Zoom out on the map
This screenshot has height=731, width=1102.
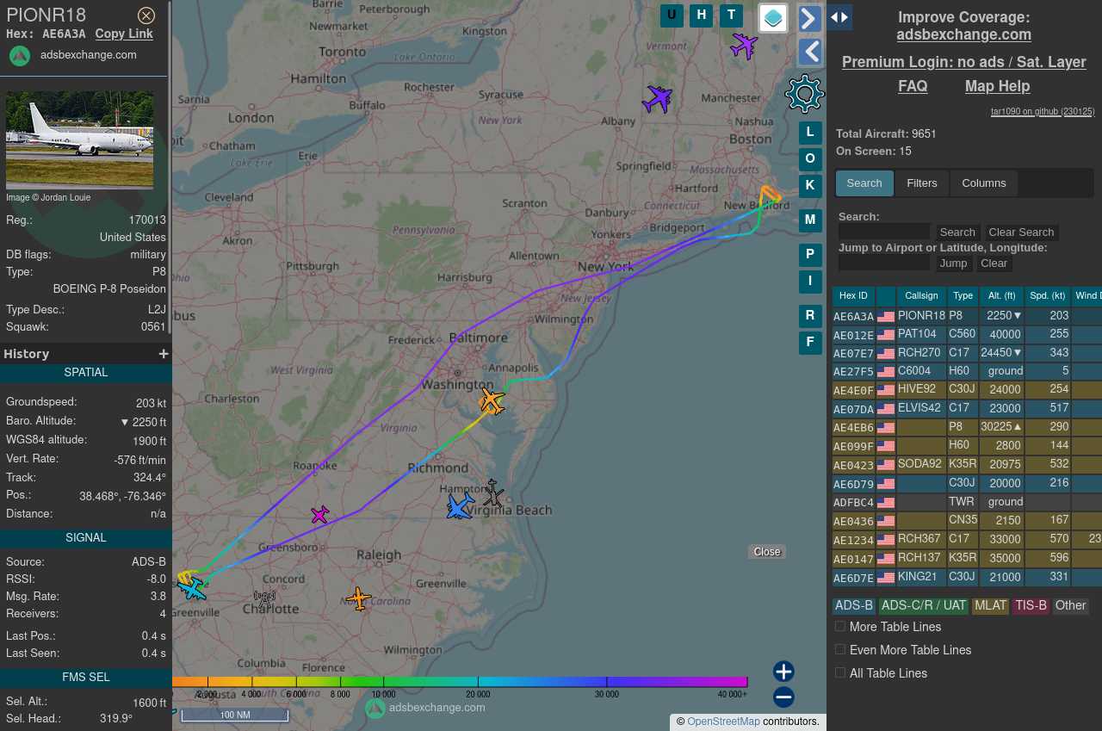tap(783, 697)
